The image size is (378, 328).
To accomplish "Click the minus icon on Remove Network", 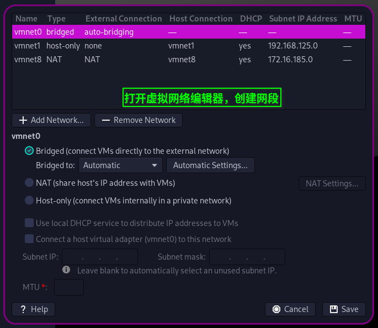I will pyautogui.click(x=105, y=120).
